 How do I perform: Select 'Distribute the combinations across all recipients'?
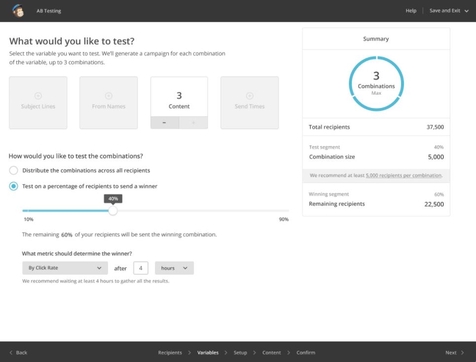(x=14, y=170)
